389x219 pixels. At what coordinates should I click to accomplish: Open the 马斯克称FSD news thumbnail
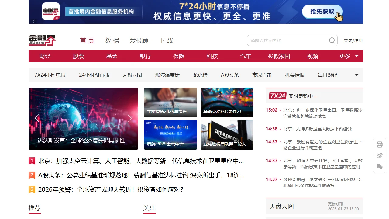(227, 103)
